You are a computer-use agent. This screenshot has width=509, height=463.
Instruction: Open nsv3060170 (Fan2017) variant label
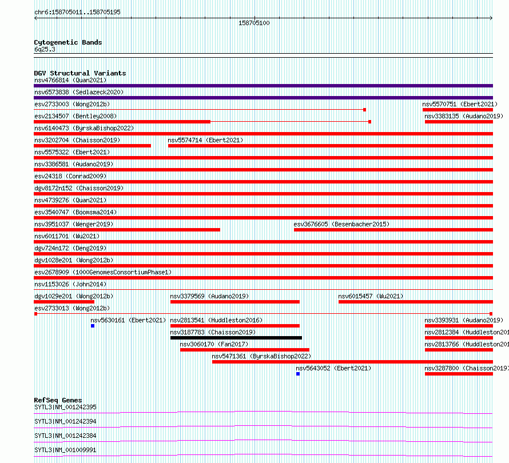[214, 344]
